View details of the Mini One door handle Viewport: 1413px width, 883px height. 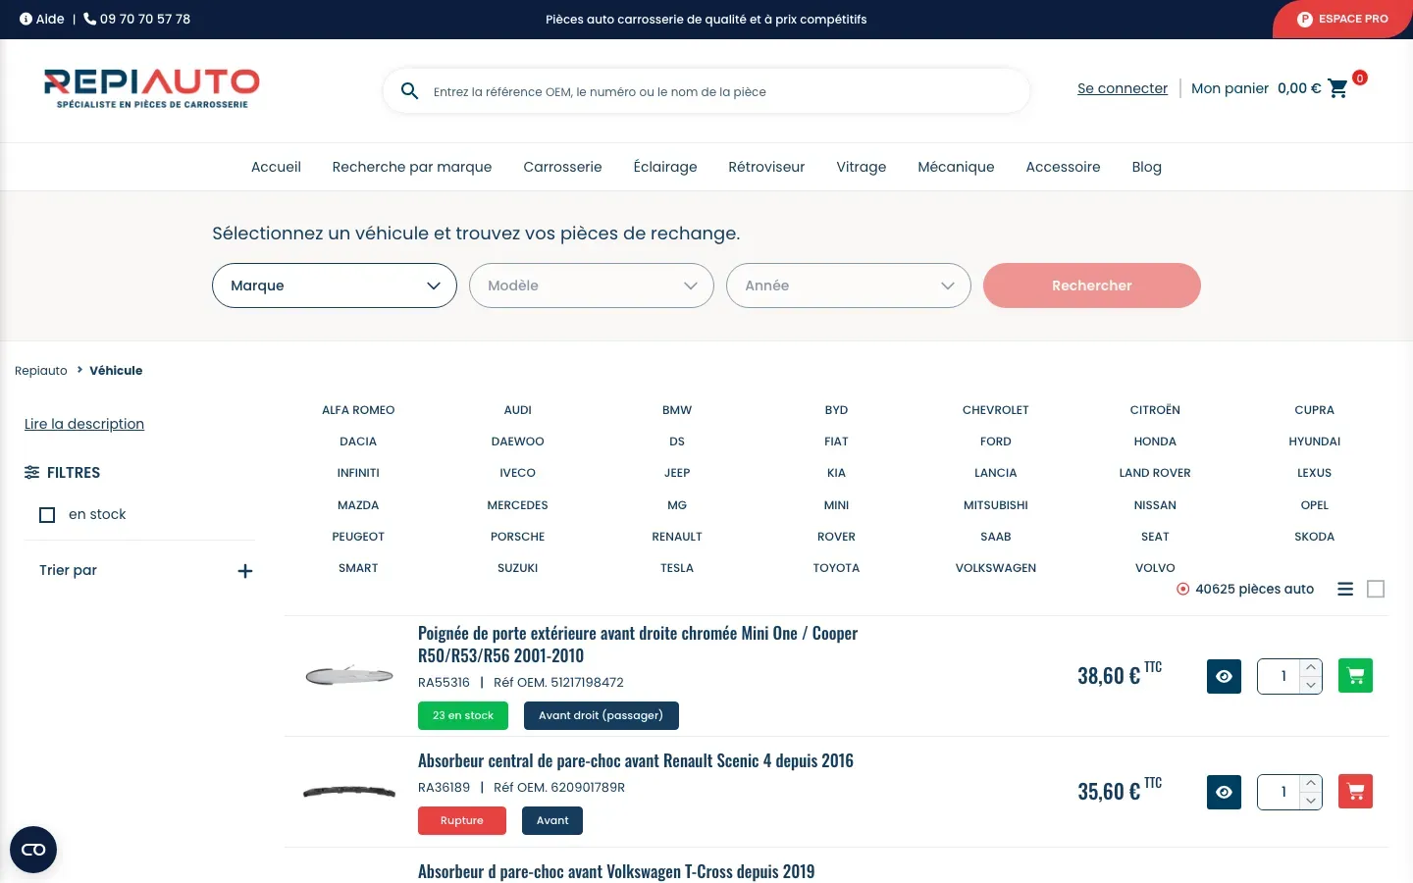(x=1224, y=676)
